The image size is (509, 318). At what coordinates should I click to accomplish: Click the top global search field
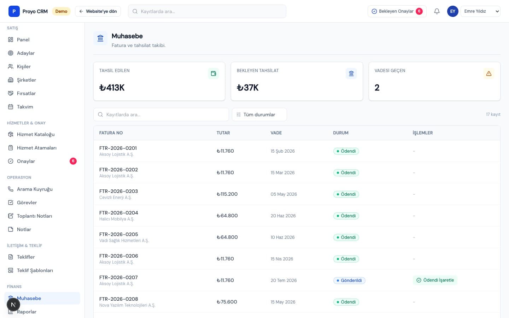pyautogui.click(x=207, y=11)
